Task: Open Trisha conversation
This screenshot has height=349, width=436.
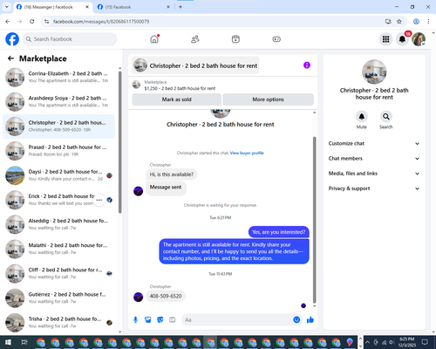Action: pyautogui.click(x=58, y=322)
